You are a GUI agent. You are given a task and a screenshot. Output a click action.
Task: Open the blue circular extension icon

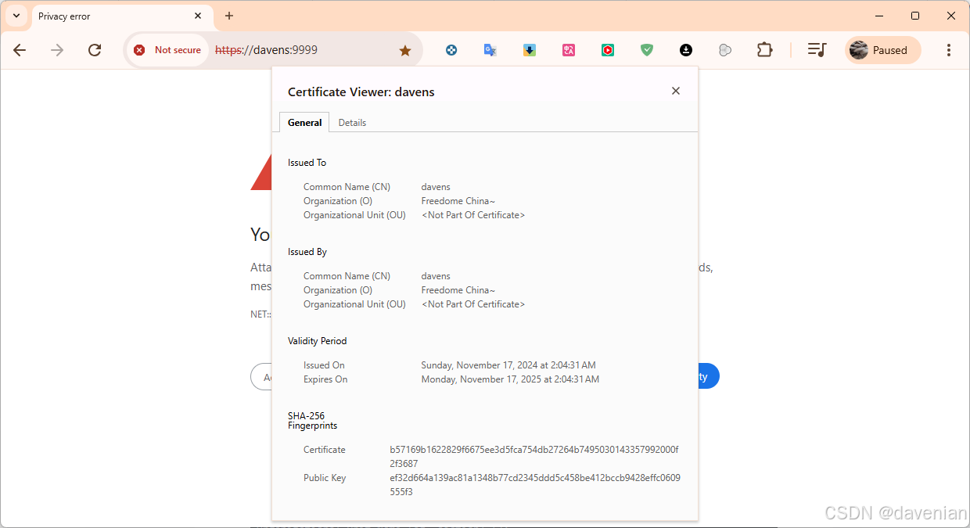[x=451, y=50]
